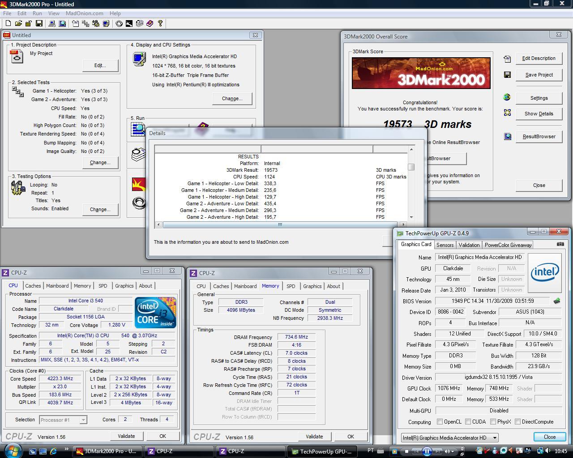
Task: Click the ResultBrowser magnifier toolbar icon
Action: pos(62,23)
